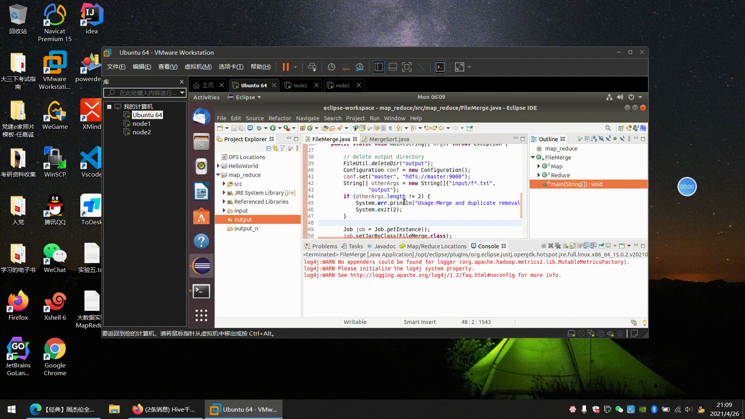This screenshot has width=745, height=419.
Task: Open the Eclipse toolbar search magnifier
Action: tap(608, 128)
